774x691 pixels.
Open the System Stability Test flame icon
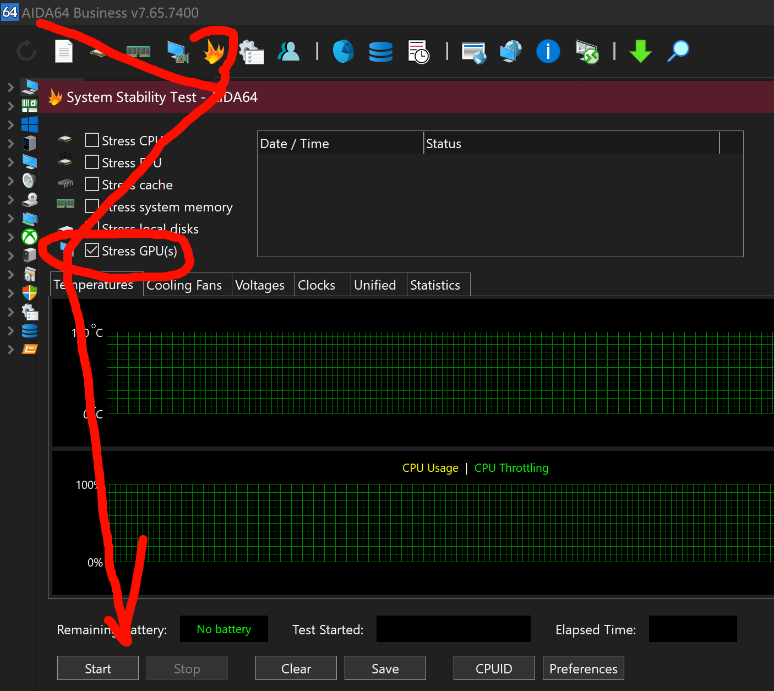click(214, 52)
